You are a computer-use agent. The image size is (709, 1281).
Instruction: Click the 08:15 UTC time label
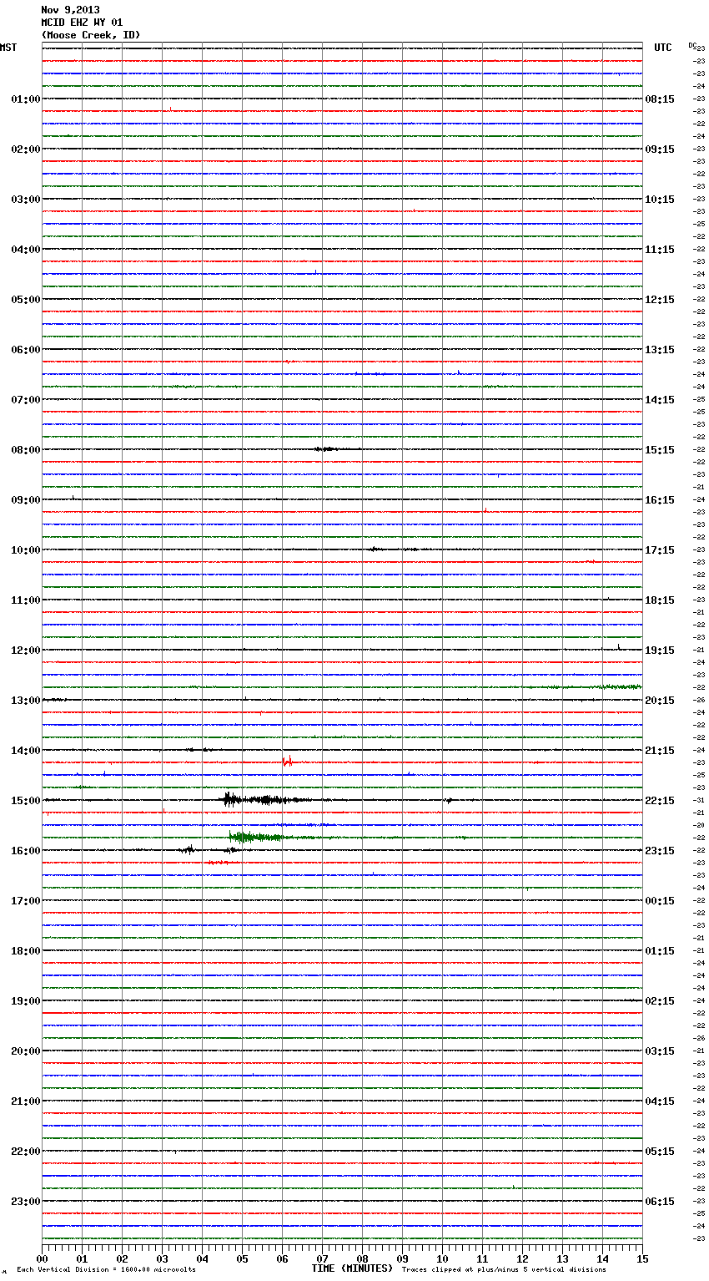coord(660,99)
